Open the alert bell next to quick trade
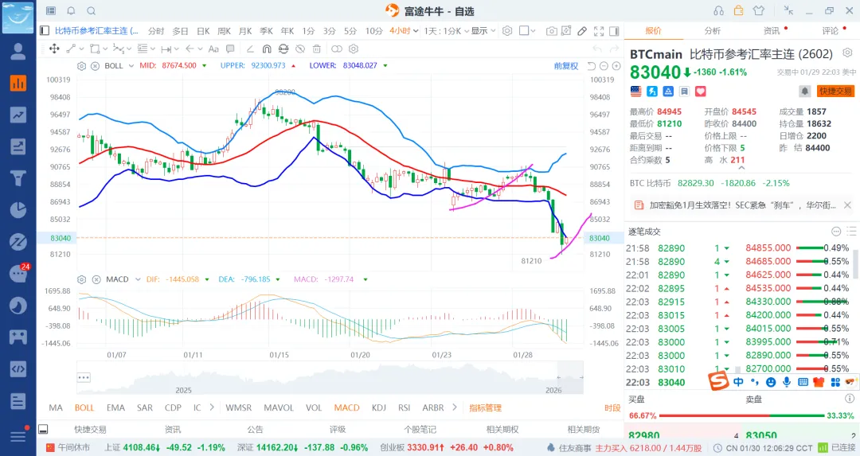This screenshot has width=860, height=456. (805, 91)
